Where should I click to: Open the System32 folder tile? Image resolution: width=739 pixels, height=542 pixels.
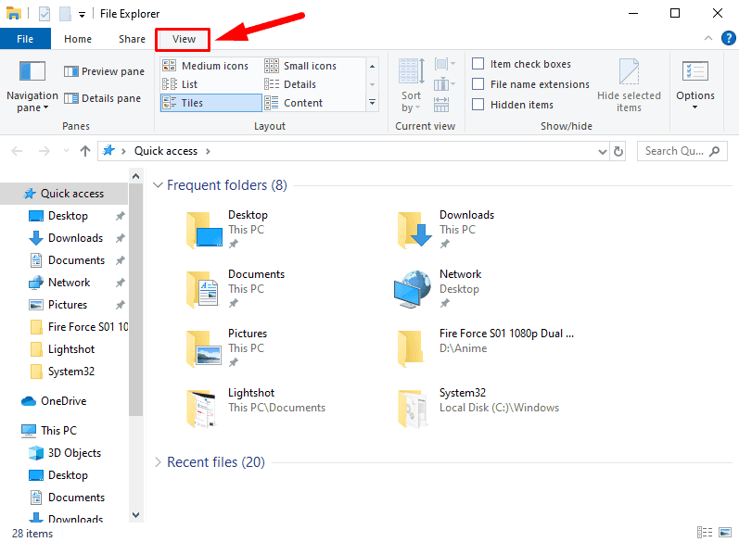pyautogui.click(x=478, y=408)
